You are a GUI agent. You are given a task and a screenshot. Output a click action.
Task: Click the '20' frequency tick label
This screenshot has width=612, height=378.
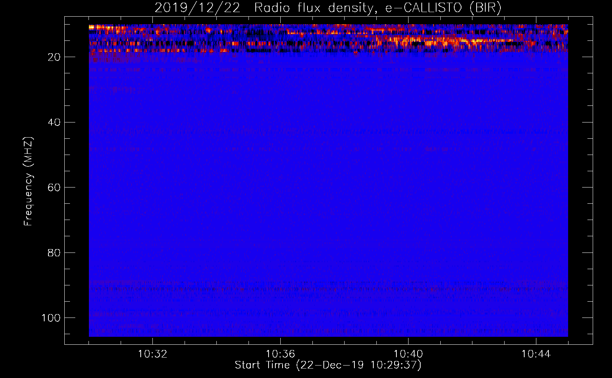pyautogui.click(x=54, y=57)
